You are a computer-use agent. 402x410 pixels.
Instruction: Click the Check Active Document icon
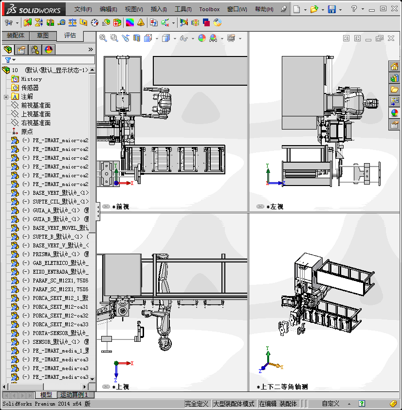(165, 23)
